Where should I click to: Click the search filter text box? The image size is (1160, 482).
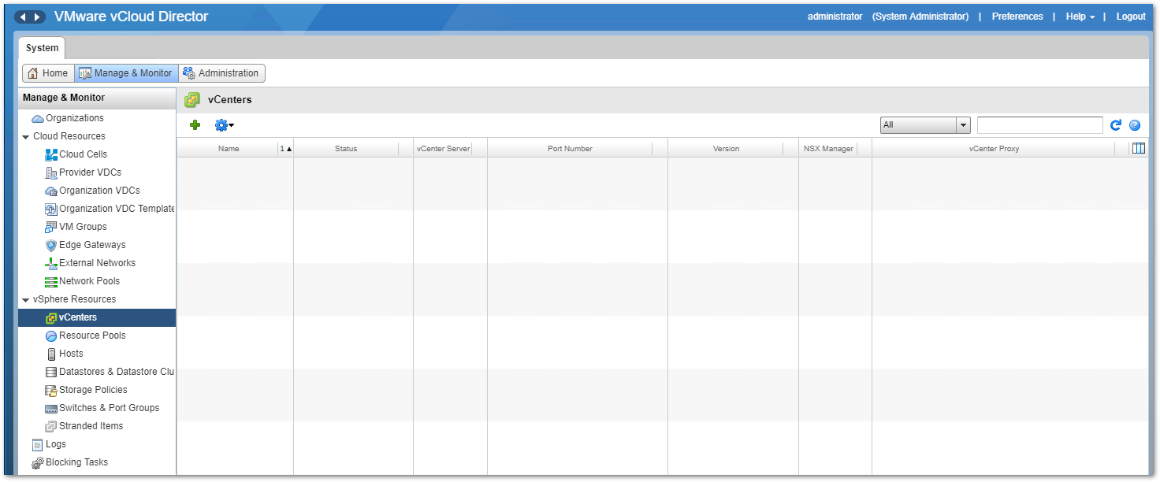(x=1040, y=125)
